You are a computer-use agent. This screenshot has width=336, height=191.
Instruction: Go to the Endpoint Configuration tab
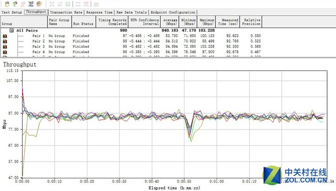[x=173, y=13]
